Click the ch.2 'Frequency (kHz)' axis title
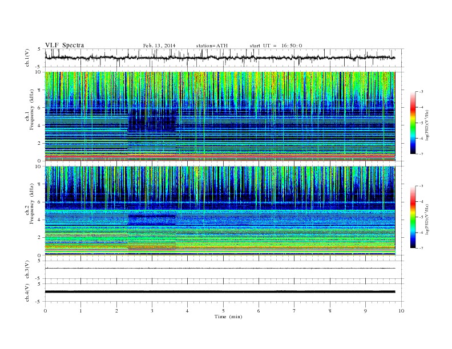 tap(32, 204)
